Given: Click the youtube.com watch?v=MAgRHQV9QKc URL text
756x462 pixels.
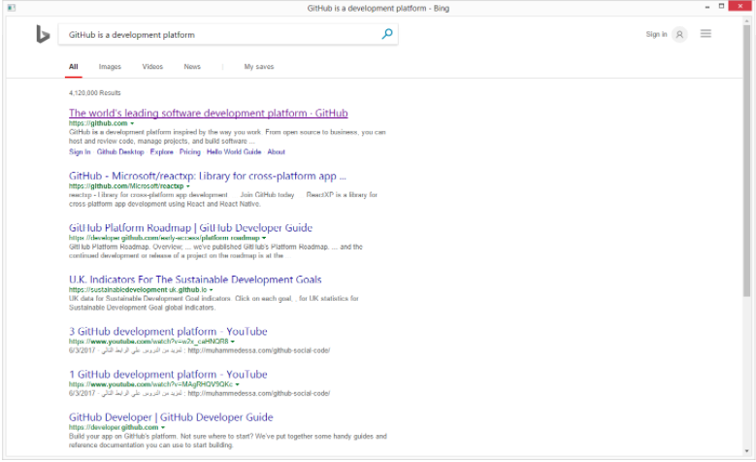Looking at the screenshot, I should 151,384.
